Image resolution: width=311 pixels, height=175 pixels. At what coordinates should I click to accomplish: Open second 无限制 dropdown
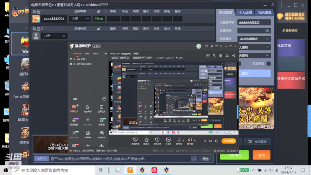click(254, 56)
